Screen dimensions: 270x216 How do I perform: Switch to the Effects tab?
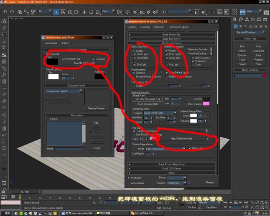[x=66, y=43]
